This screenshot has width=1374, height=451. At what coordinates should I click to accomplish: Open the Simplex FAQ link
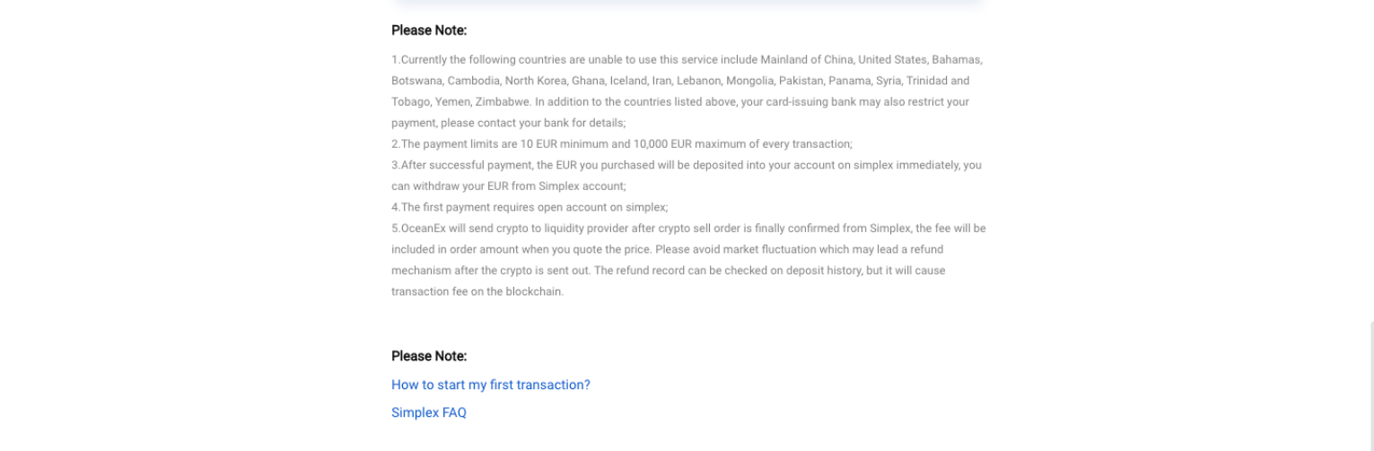(x=429, y=412)
